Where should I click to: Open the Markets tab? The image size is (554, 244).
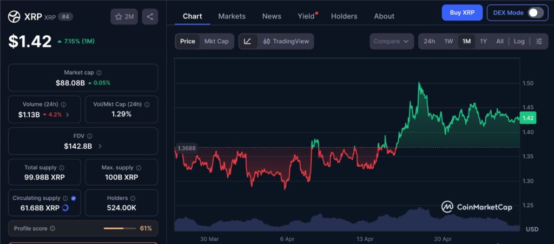(x=232, y=16)
